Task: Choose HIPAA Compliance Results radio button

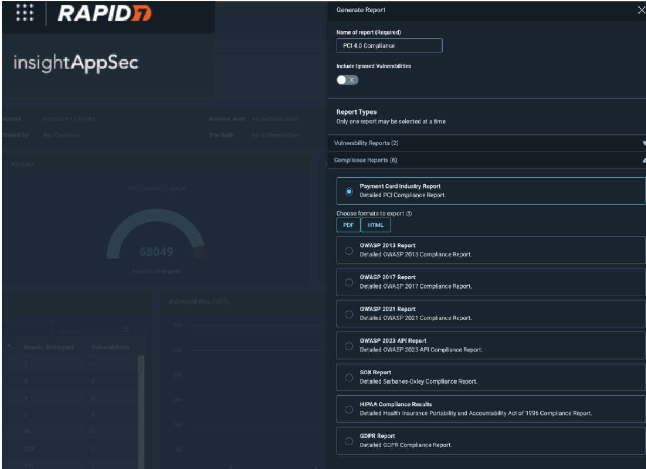Action: click(349, 410)
